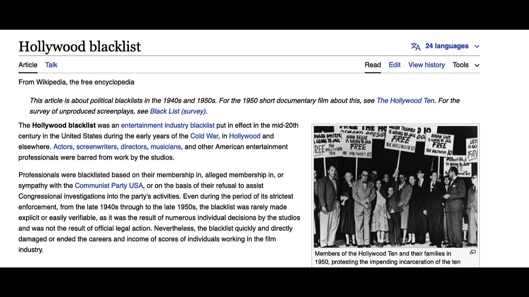529x297 pixels.
Task: Follow the Actors link
Action: pos(63,147)
